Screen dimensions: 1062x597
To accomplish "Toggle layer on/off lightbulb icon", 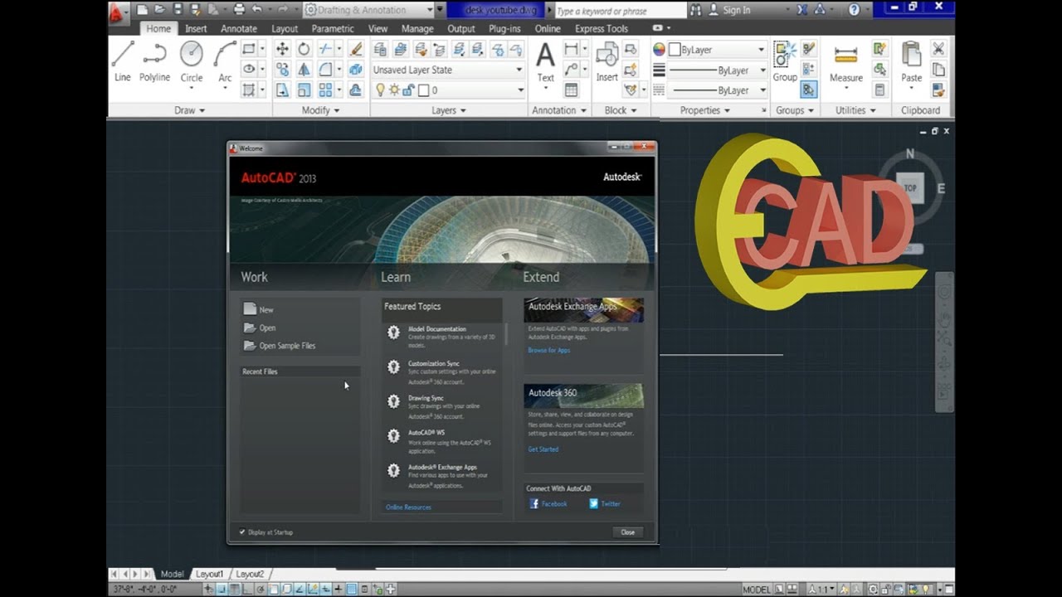I will coord(381,90).
